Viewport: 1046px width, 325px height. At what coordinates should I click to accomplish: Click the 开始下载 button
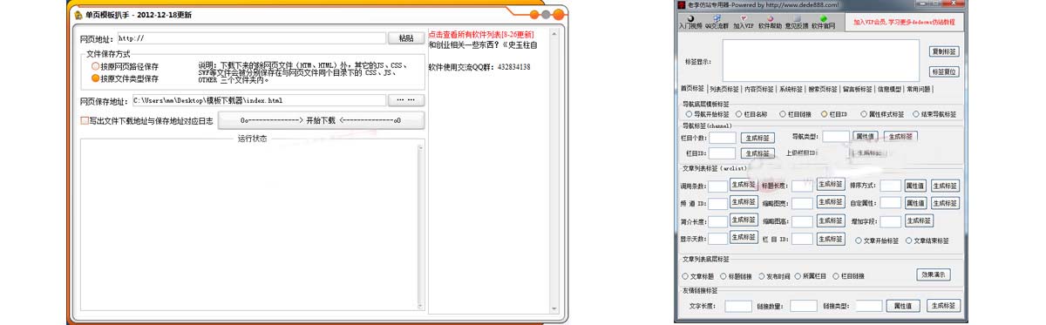tap(321, 120)
